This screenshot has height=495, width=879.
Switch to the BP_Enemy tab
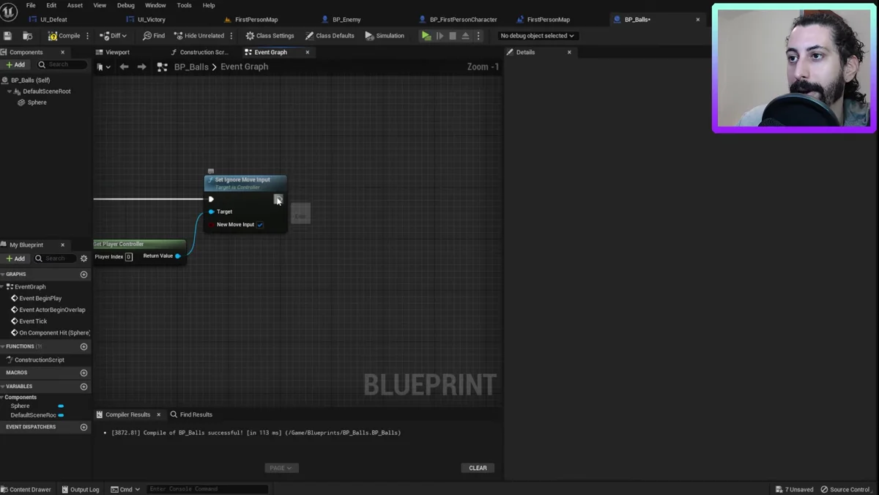coord(346,20)
